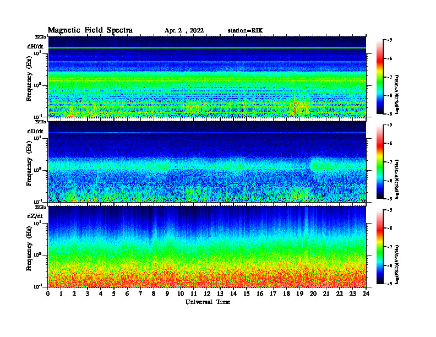This screenshot has width=436, height=337.
Task: Click the "-8" tick on dD/dt color scale
Action: coord(390,181)
